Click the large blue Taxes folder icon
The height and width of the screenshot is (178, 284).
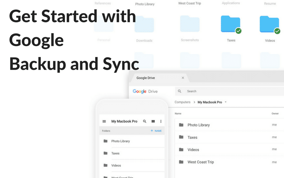coord(230,24)
